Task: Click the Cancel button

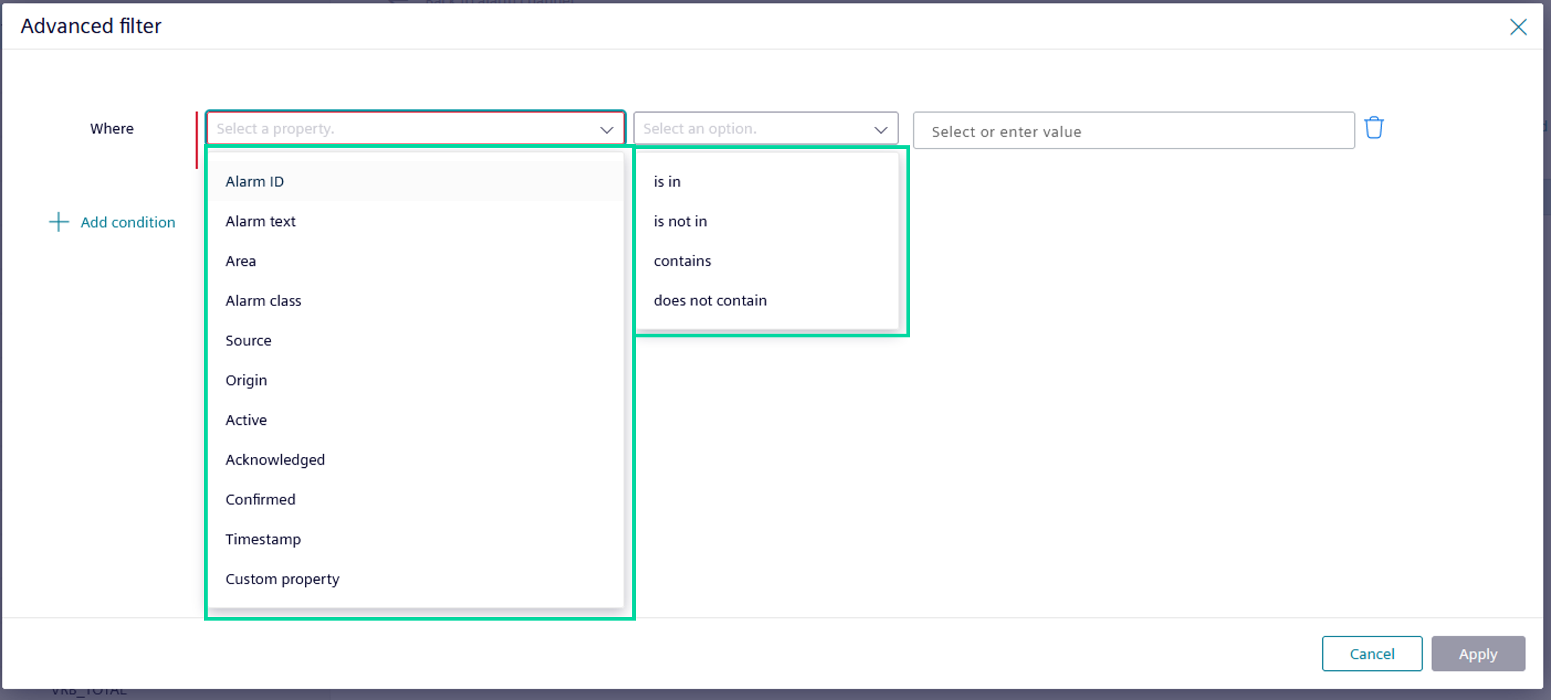Action: 1372,653
